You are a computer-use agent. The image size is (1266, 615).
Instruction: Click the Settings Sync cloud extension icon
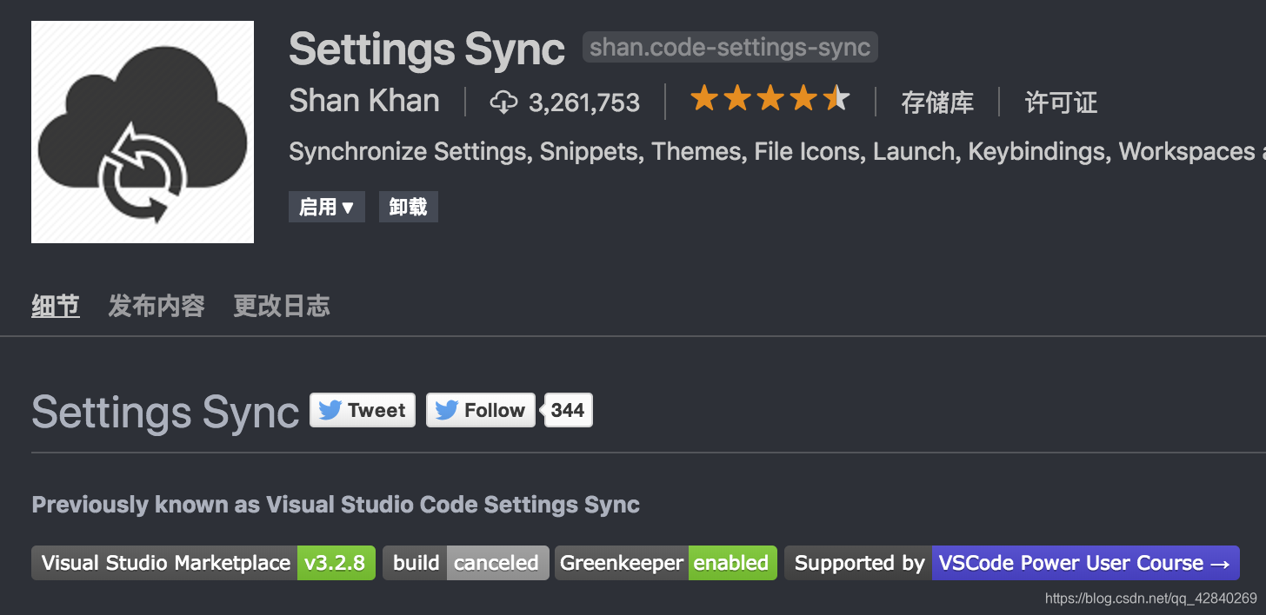[143, 132]
